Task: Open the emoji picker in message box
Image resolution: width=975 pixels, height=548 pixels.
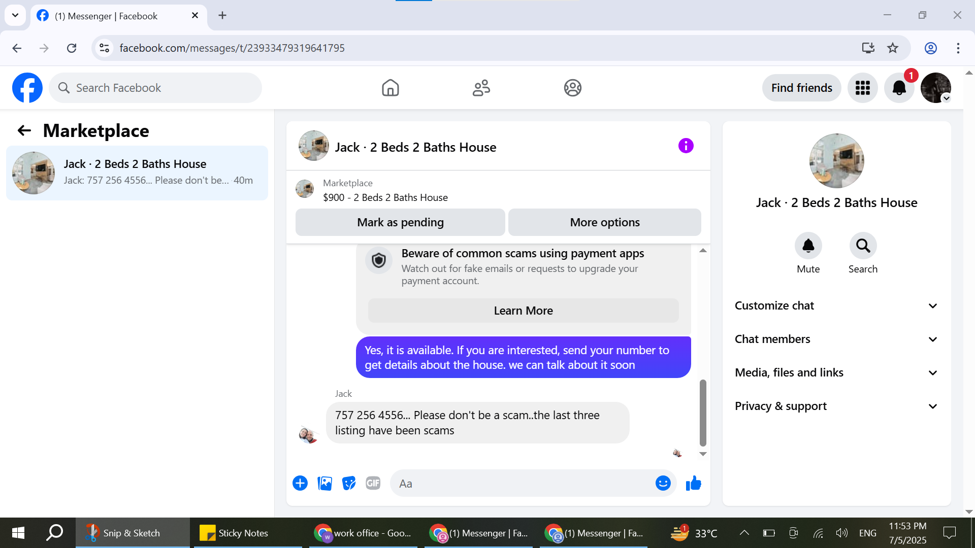Action: [x=663, y=484]
